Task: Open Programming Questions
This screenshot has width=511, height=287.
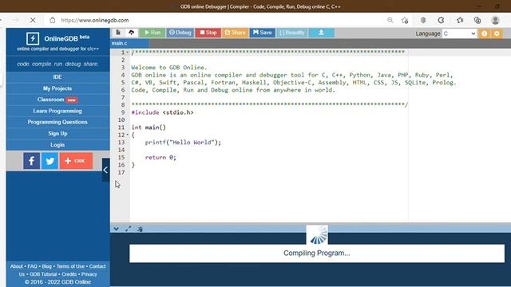Action: [x=57, y=122]
